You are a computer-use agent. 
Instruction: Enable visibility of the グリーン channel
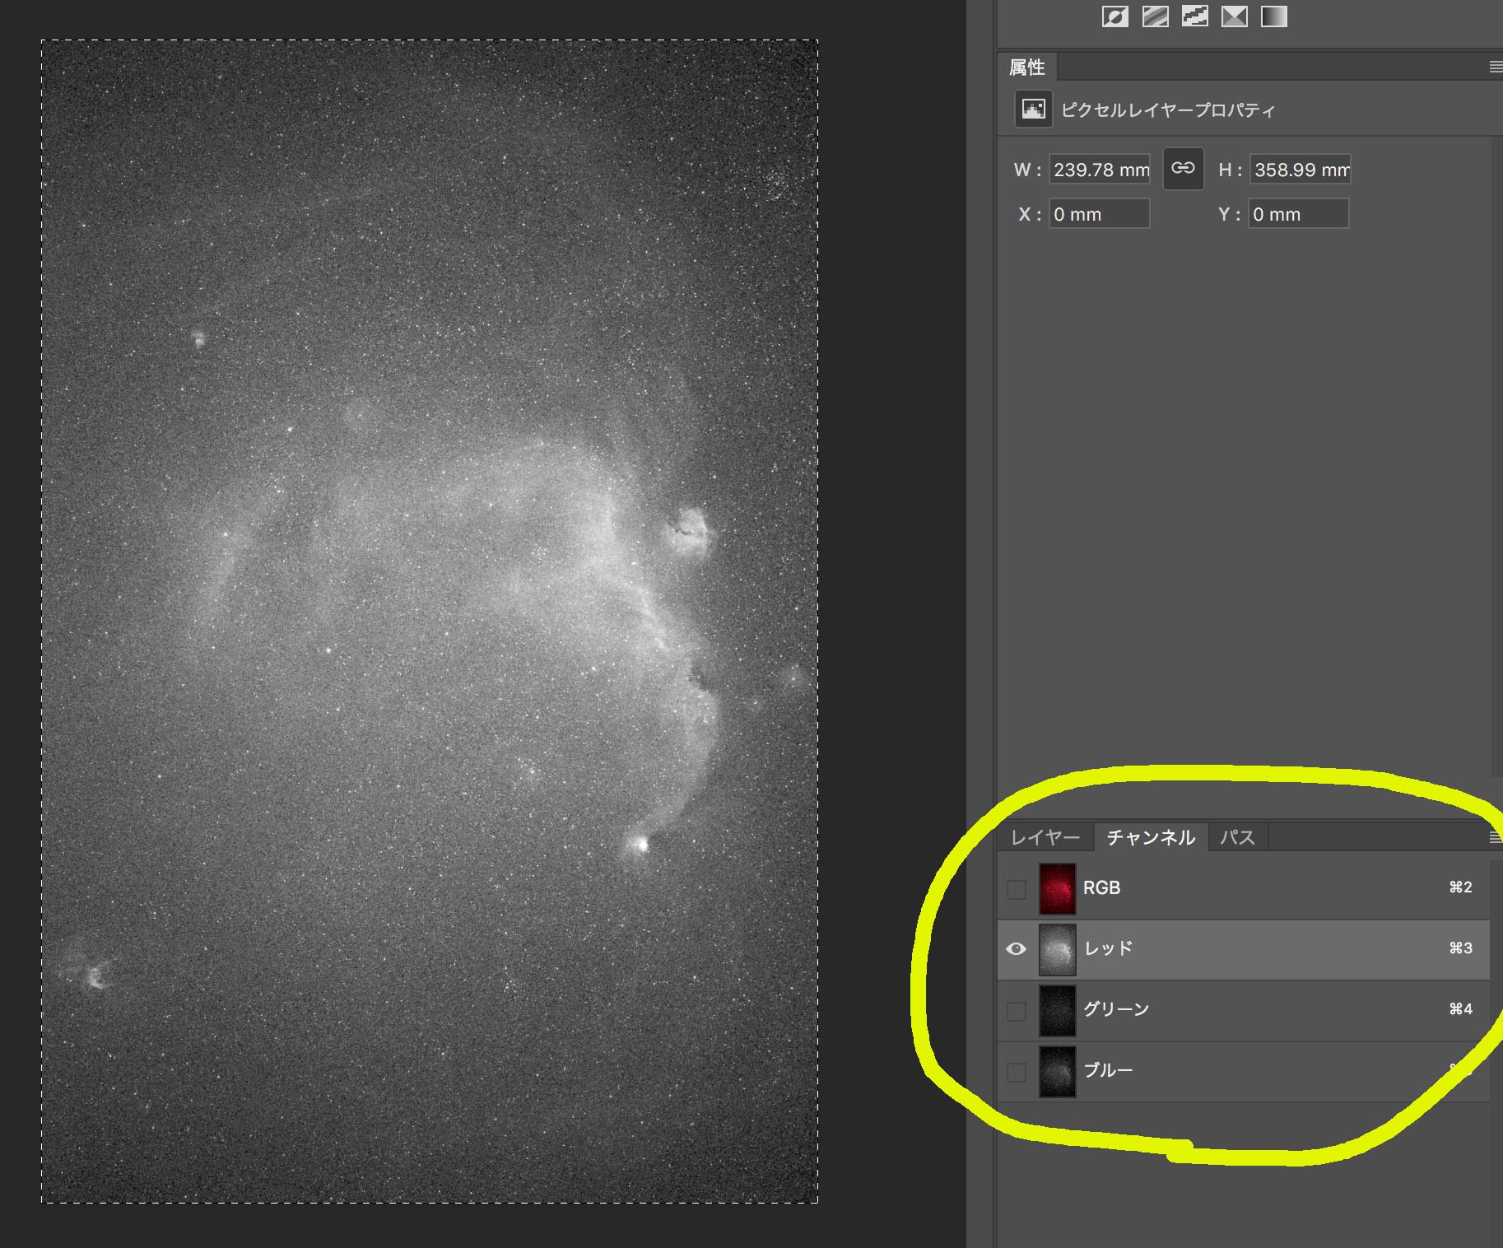[x=1017, y=1011]
